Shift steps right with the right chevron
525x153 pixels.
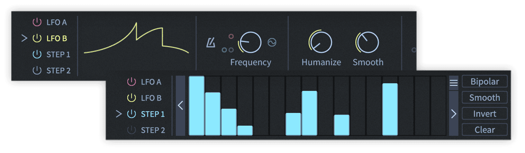453,114
